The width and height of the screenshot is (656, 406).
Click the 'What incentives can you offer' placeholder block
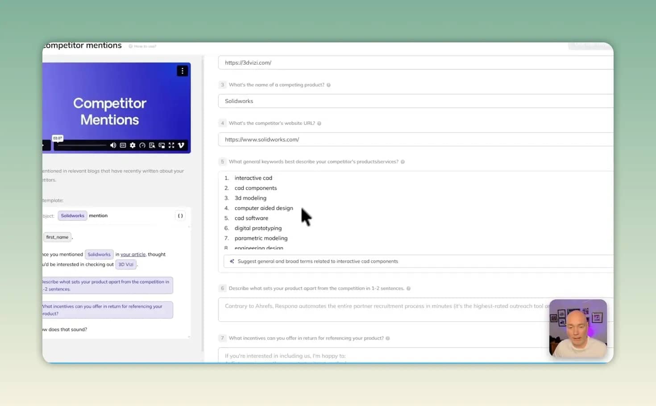pyautogui.click(x=107, y=310)
